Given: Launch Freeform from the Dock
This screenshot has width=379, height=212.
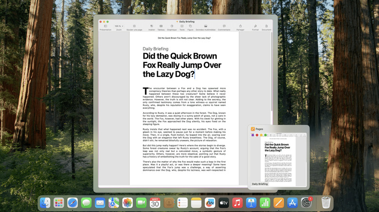Looking at the screenshot, I should coord(210,203).
